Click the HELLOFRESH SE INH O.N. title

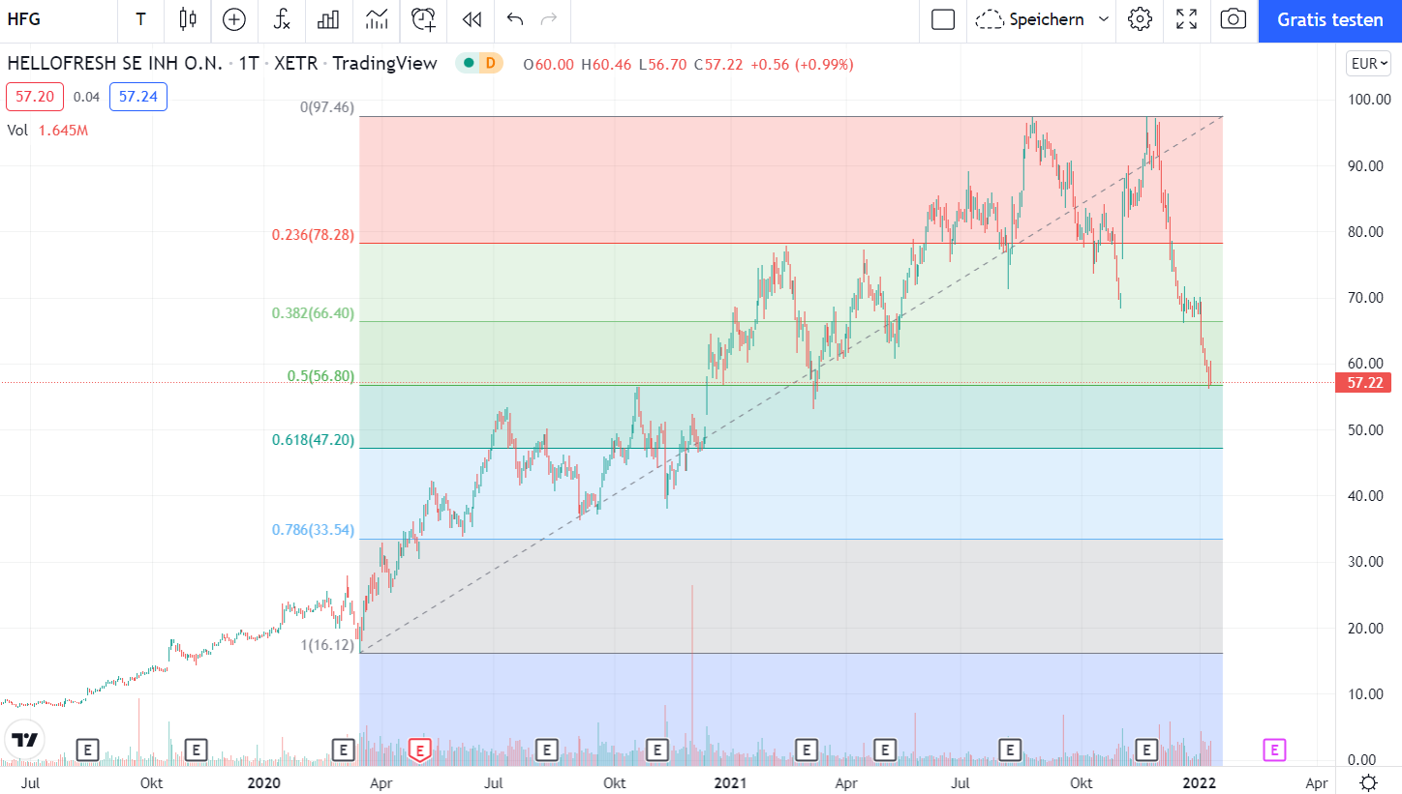[x=115, y=64]
